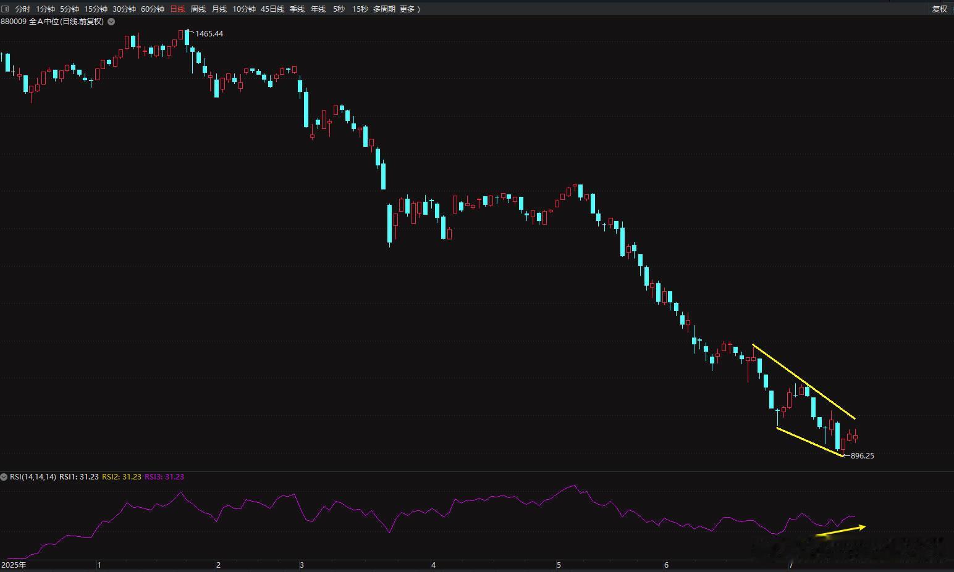
Task: Choose the 5分钟 period
Action: point(69,9)
